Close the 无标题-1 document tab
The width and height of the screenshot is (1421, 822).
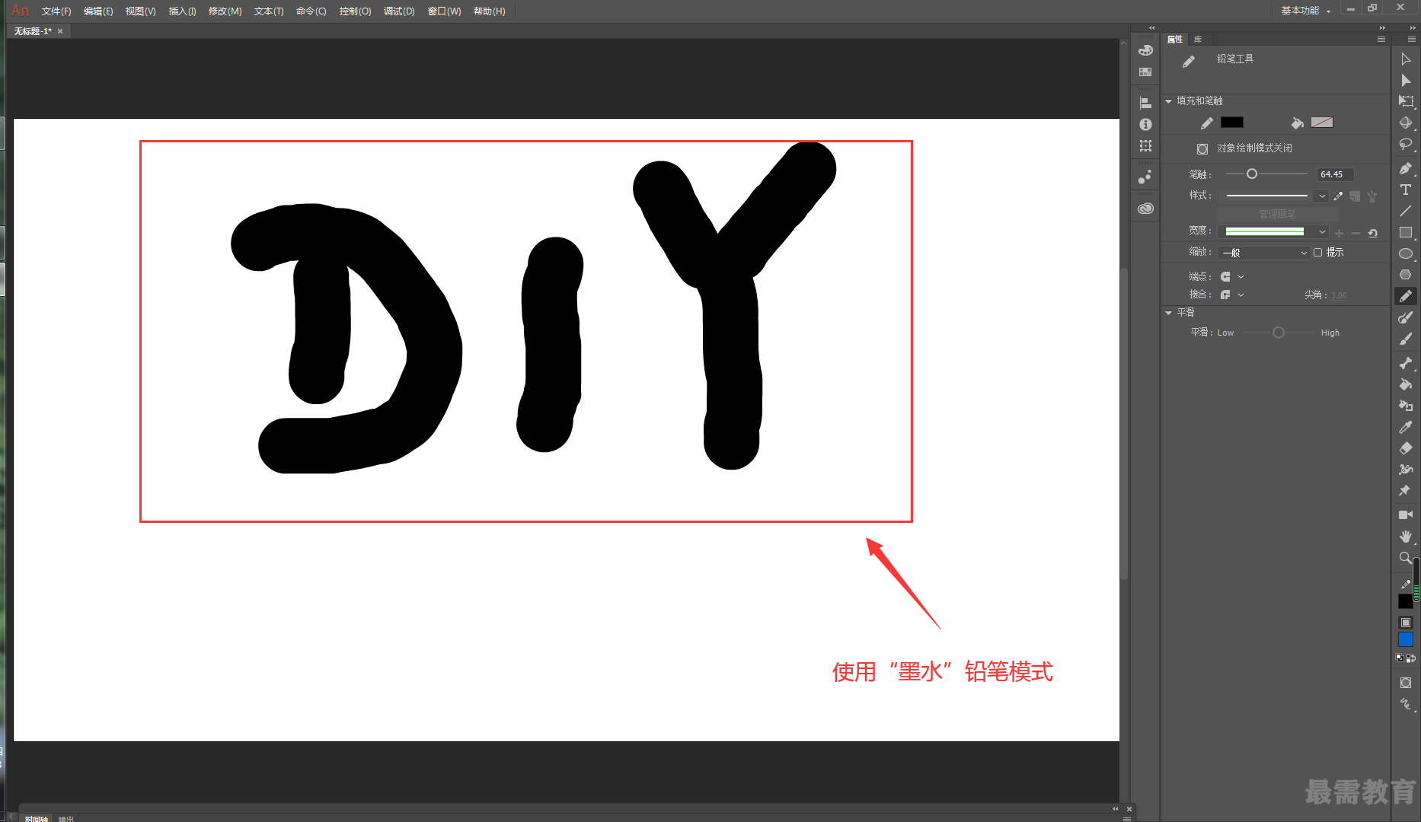(60, 31)
